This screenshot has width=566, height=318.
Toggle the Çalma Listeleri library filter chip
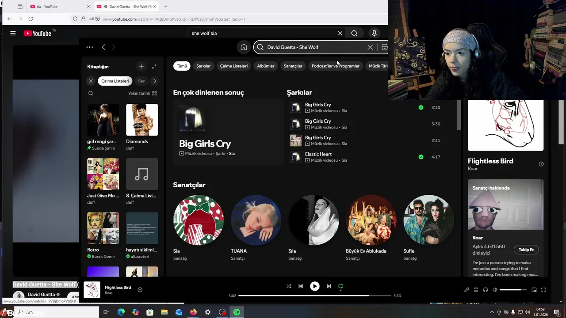click(115, 81)
